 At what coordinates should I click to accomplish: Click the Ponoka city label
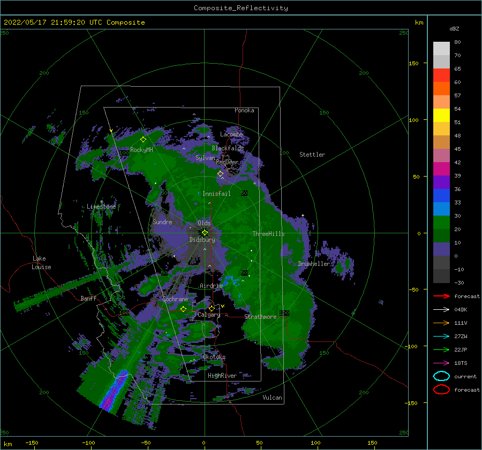click(x=244, y=110)
